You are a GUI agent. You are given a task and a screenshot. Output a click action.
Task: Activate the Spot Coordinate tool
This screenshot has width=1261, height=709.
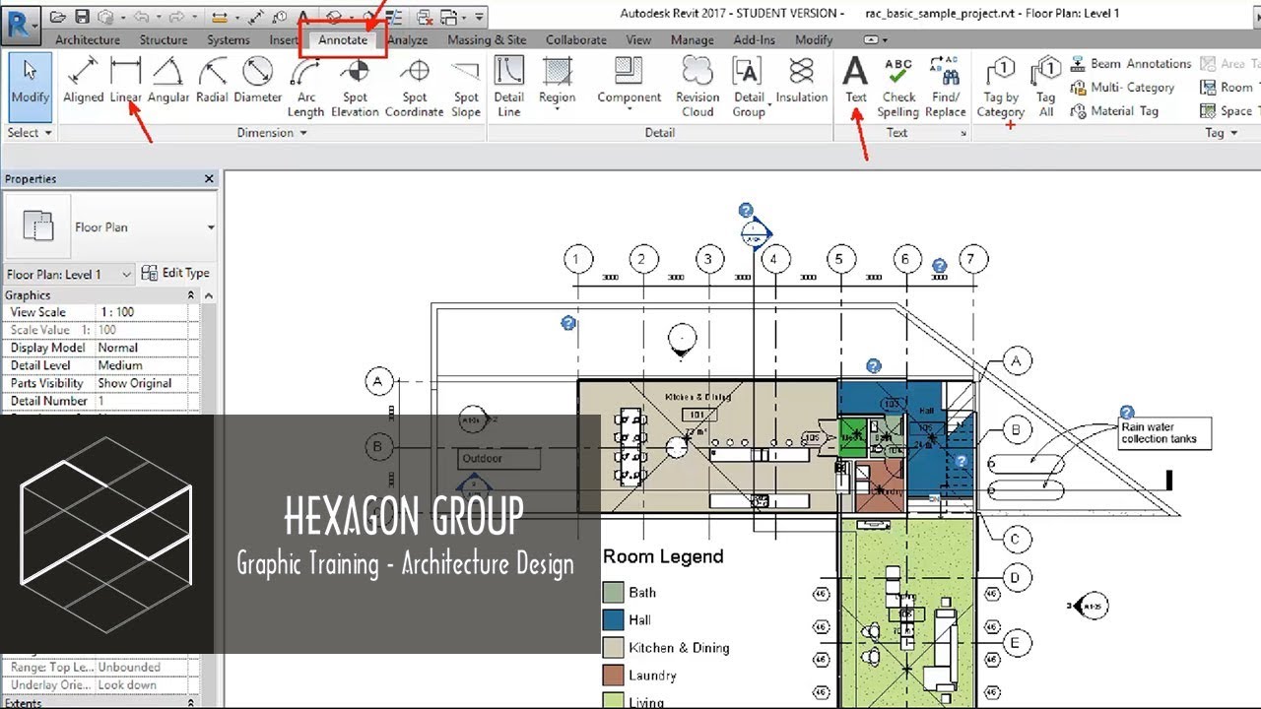tap(415, 88)
